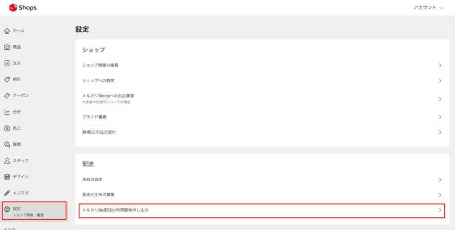Click the 分析 chart icon
The width and height of the screenshot is (455, 230).
tap(7, 112)
